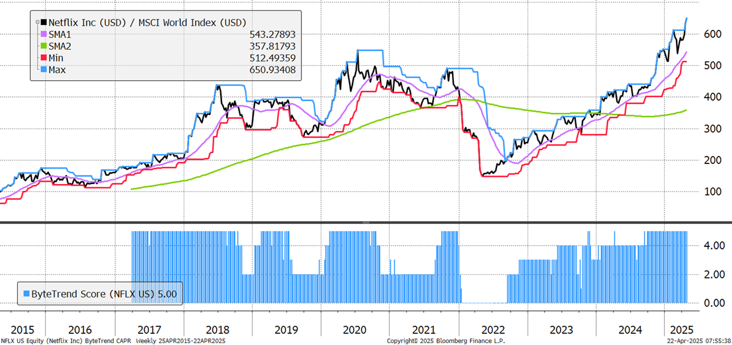Select the SMA2 legend label
The image size is (732, 345).
(61, 46)
